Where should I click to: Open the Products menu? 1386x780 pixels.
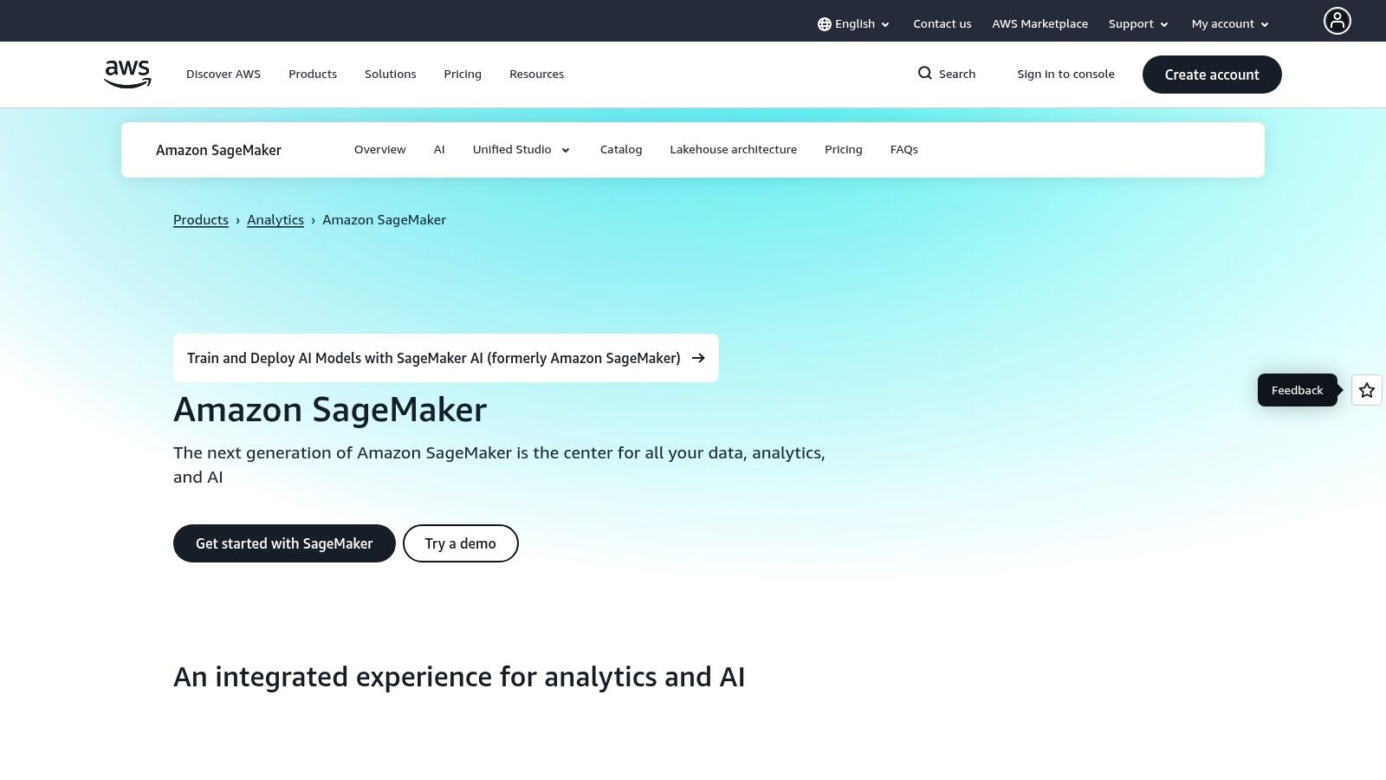click(x=313, y=74)
